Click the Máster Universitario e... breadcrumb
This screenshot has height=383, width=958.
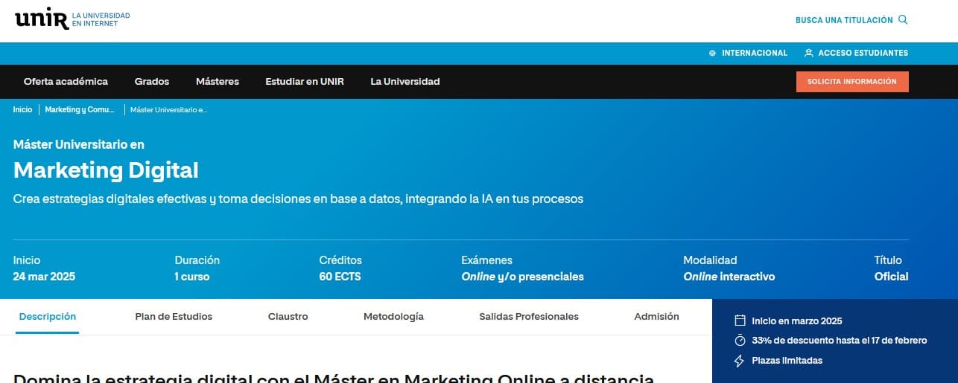168,110
